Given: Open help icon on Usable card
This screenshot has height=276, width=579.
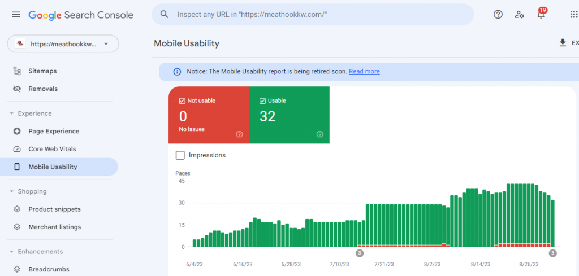Looking at the screenshot, I should tap(320, 134).
